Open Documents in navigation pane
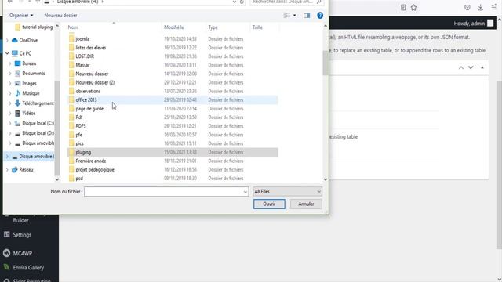This screenshot has width=502, height=282. tap(34, 73)
